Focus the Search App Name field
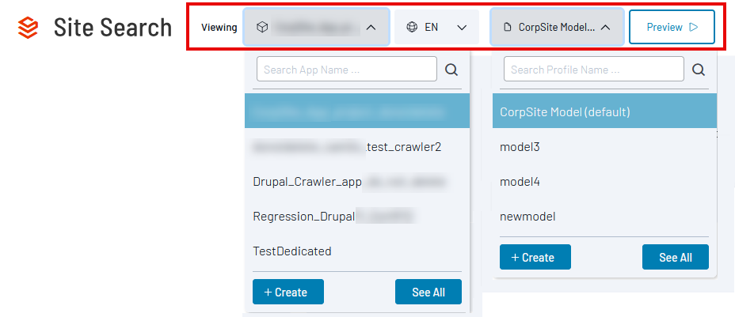 click(346, 70)
